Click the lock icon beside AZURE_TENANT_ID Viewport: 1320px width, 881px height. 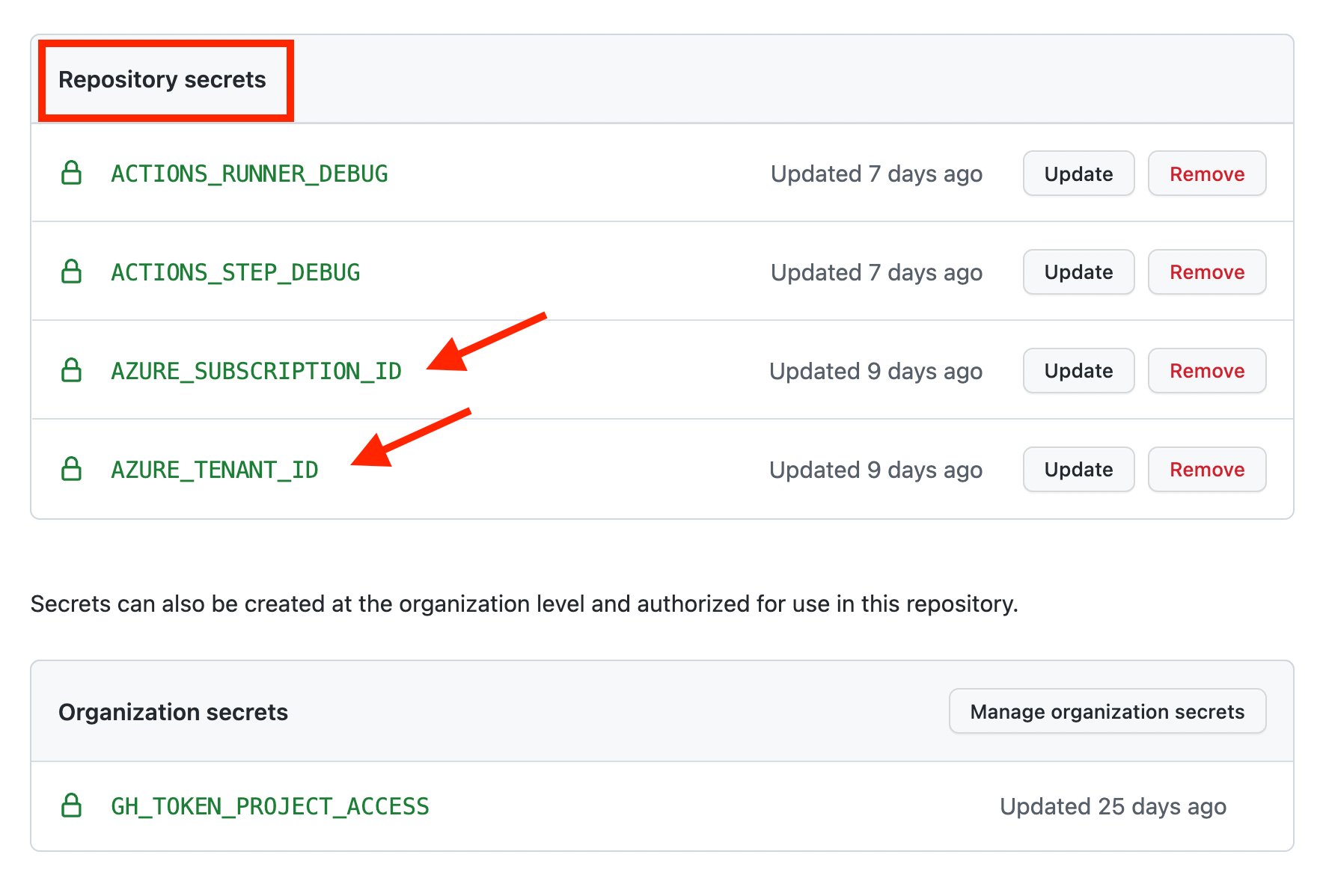[71, 469]
